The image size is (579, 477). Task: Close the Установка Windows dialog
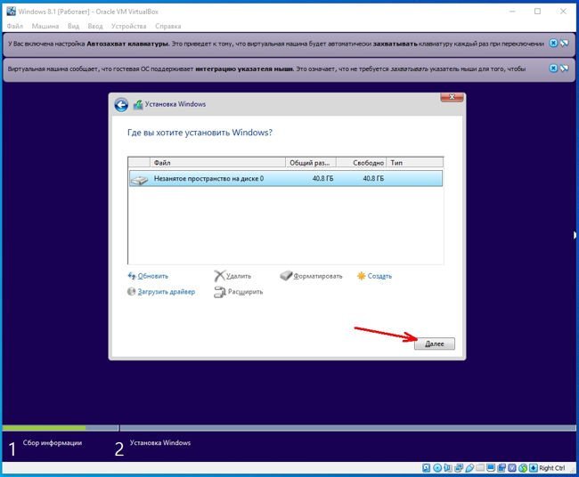pyautogui.click(x=452, y=97)
